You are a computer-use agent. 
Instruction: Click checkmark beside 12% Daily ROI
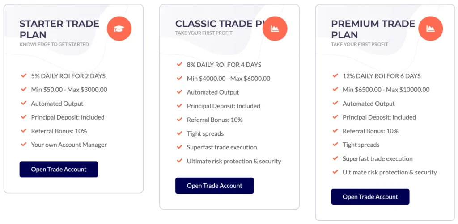pyautogui.click(x=335, y=76)
